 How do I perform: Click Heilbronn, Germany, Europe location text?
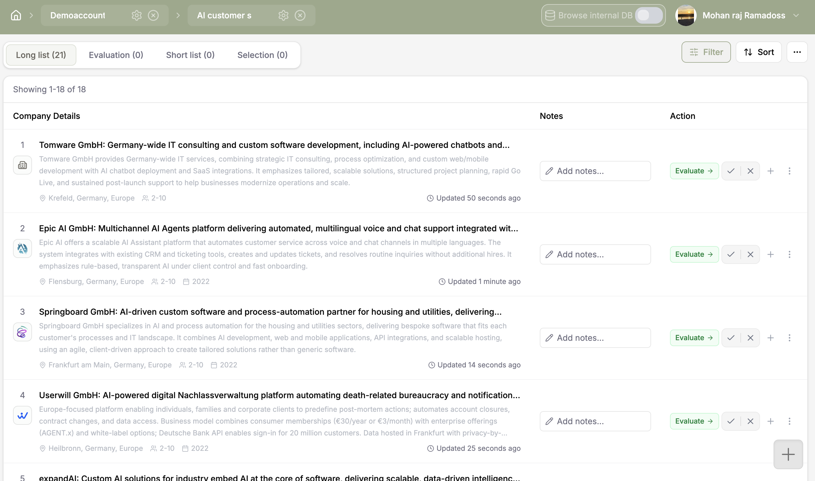click(96, 448)
